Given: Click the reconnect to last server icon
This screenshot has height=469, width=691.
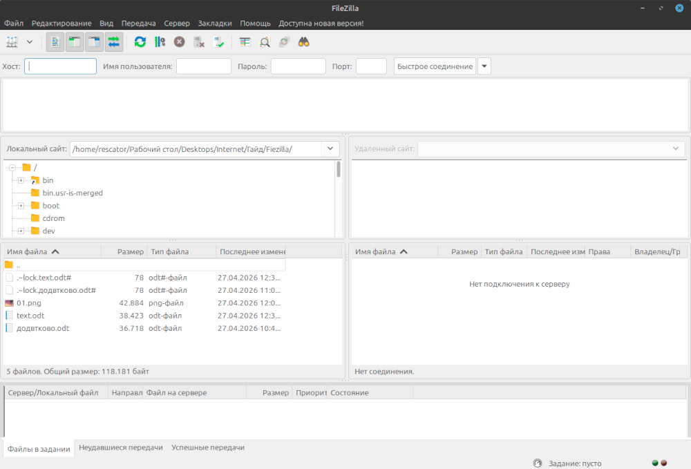Looking at the screenshot, I should coord(218,42).
